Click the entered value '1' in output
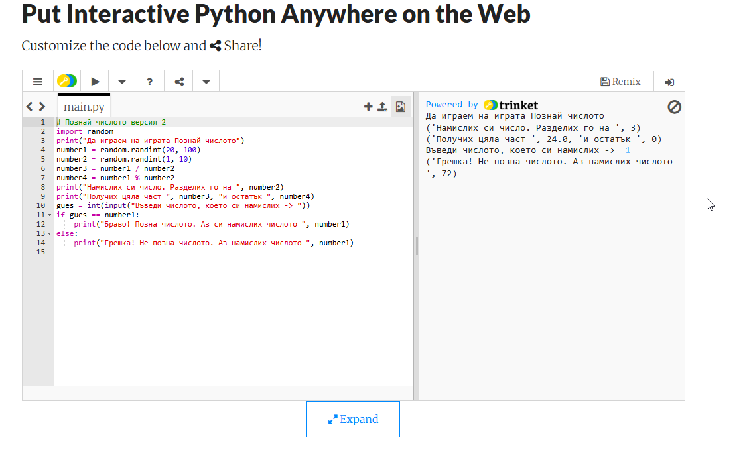The height and width of the screenshot is (452, 749). (628, 150)
